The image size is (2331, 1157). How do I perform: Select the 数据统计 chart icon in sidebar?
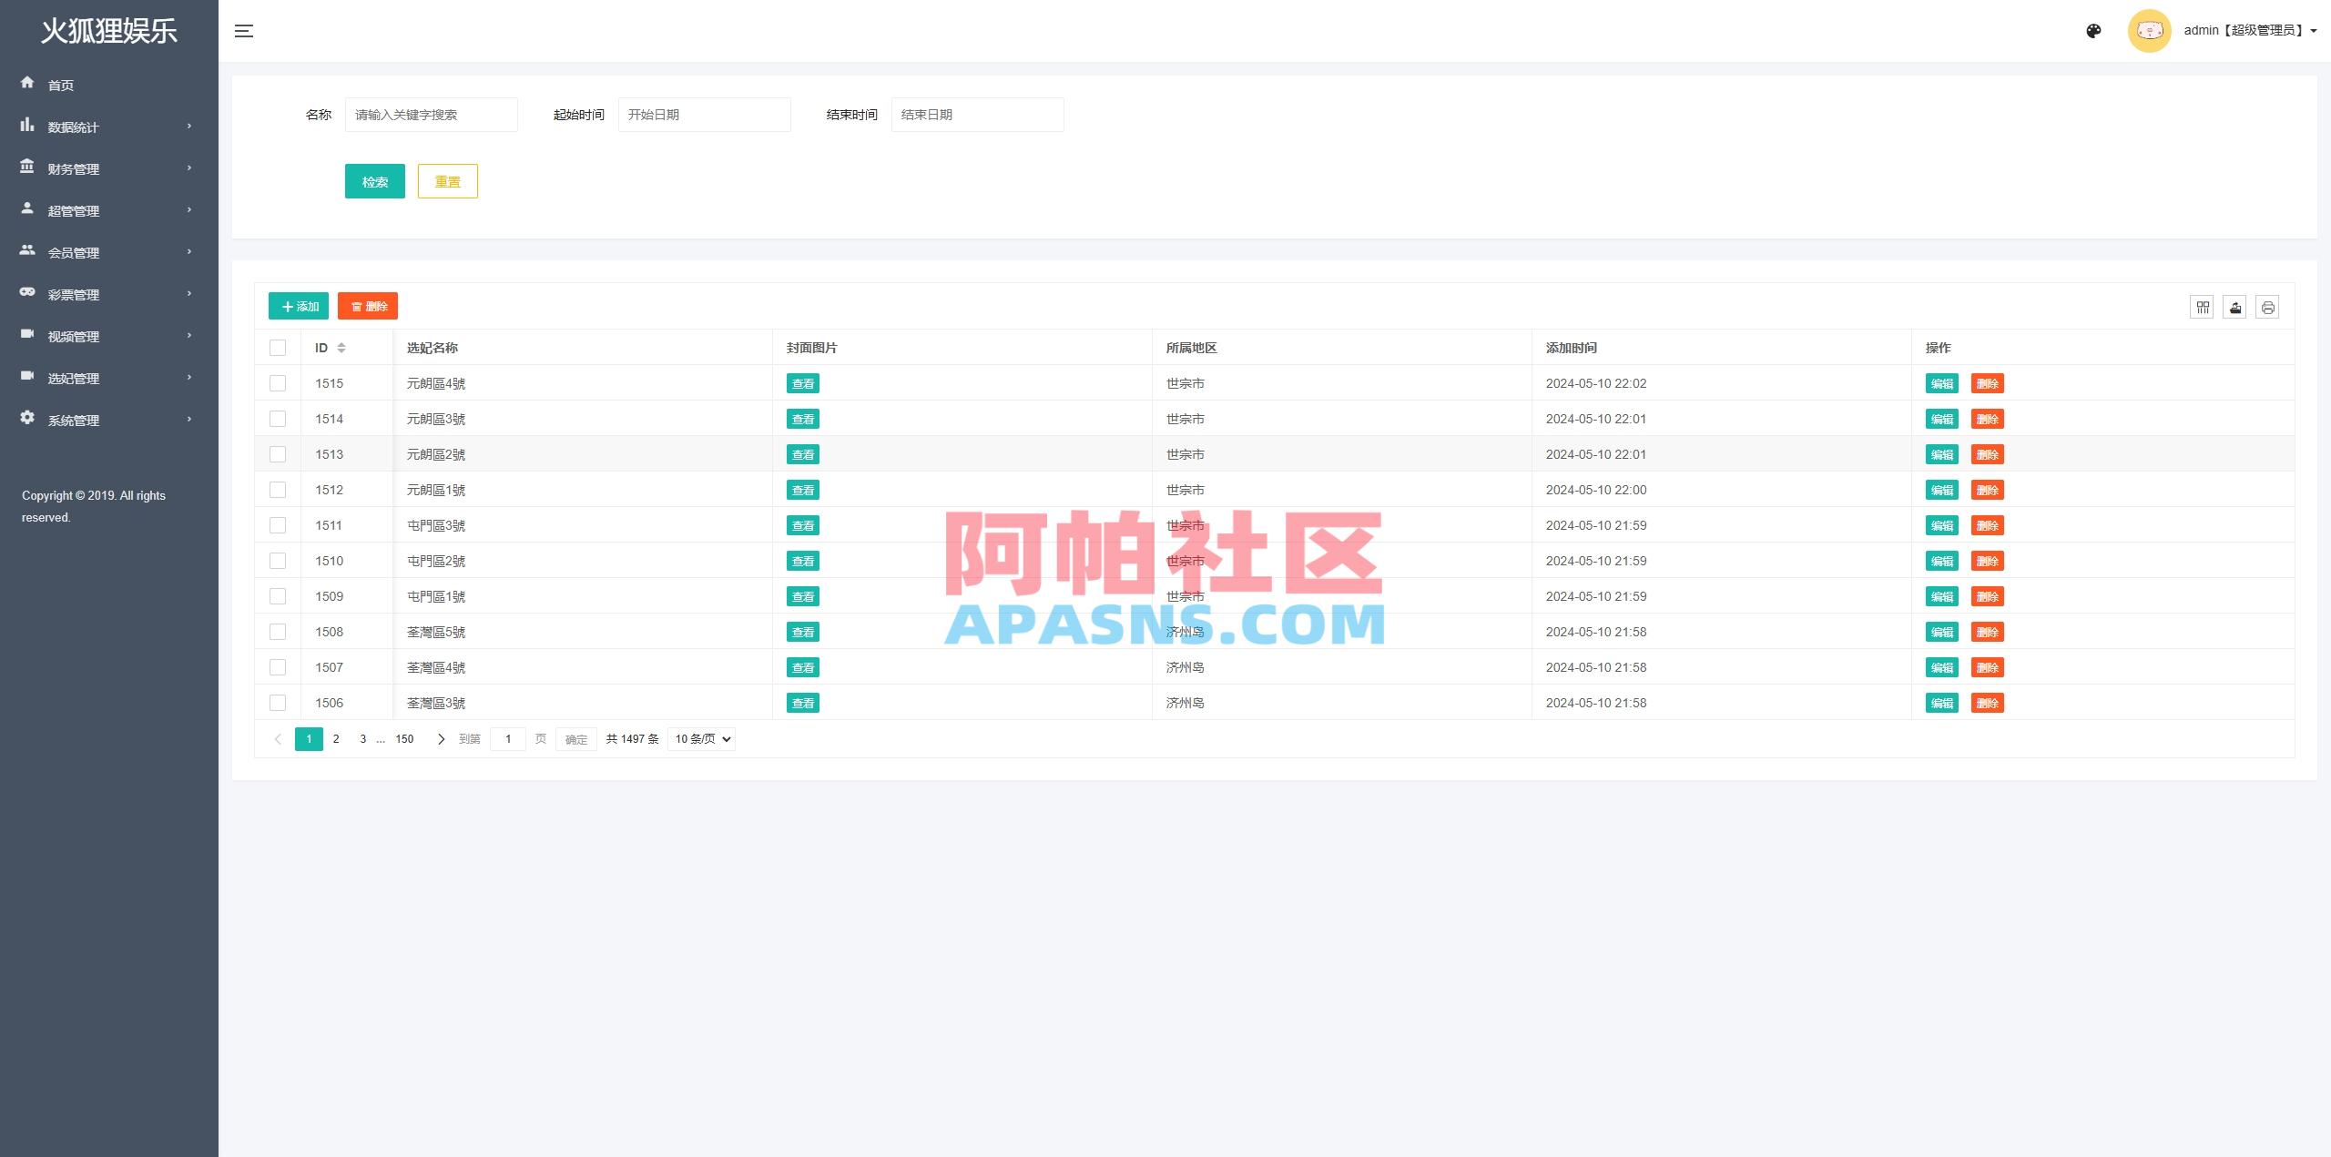tap(27, 127)
